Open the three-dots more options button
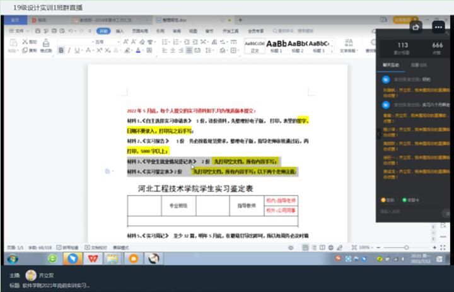Viewport: 454px width, 292px height. (438, 27)
